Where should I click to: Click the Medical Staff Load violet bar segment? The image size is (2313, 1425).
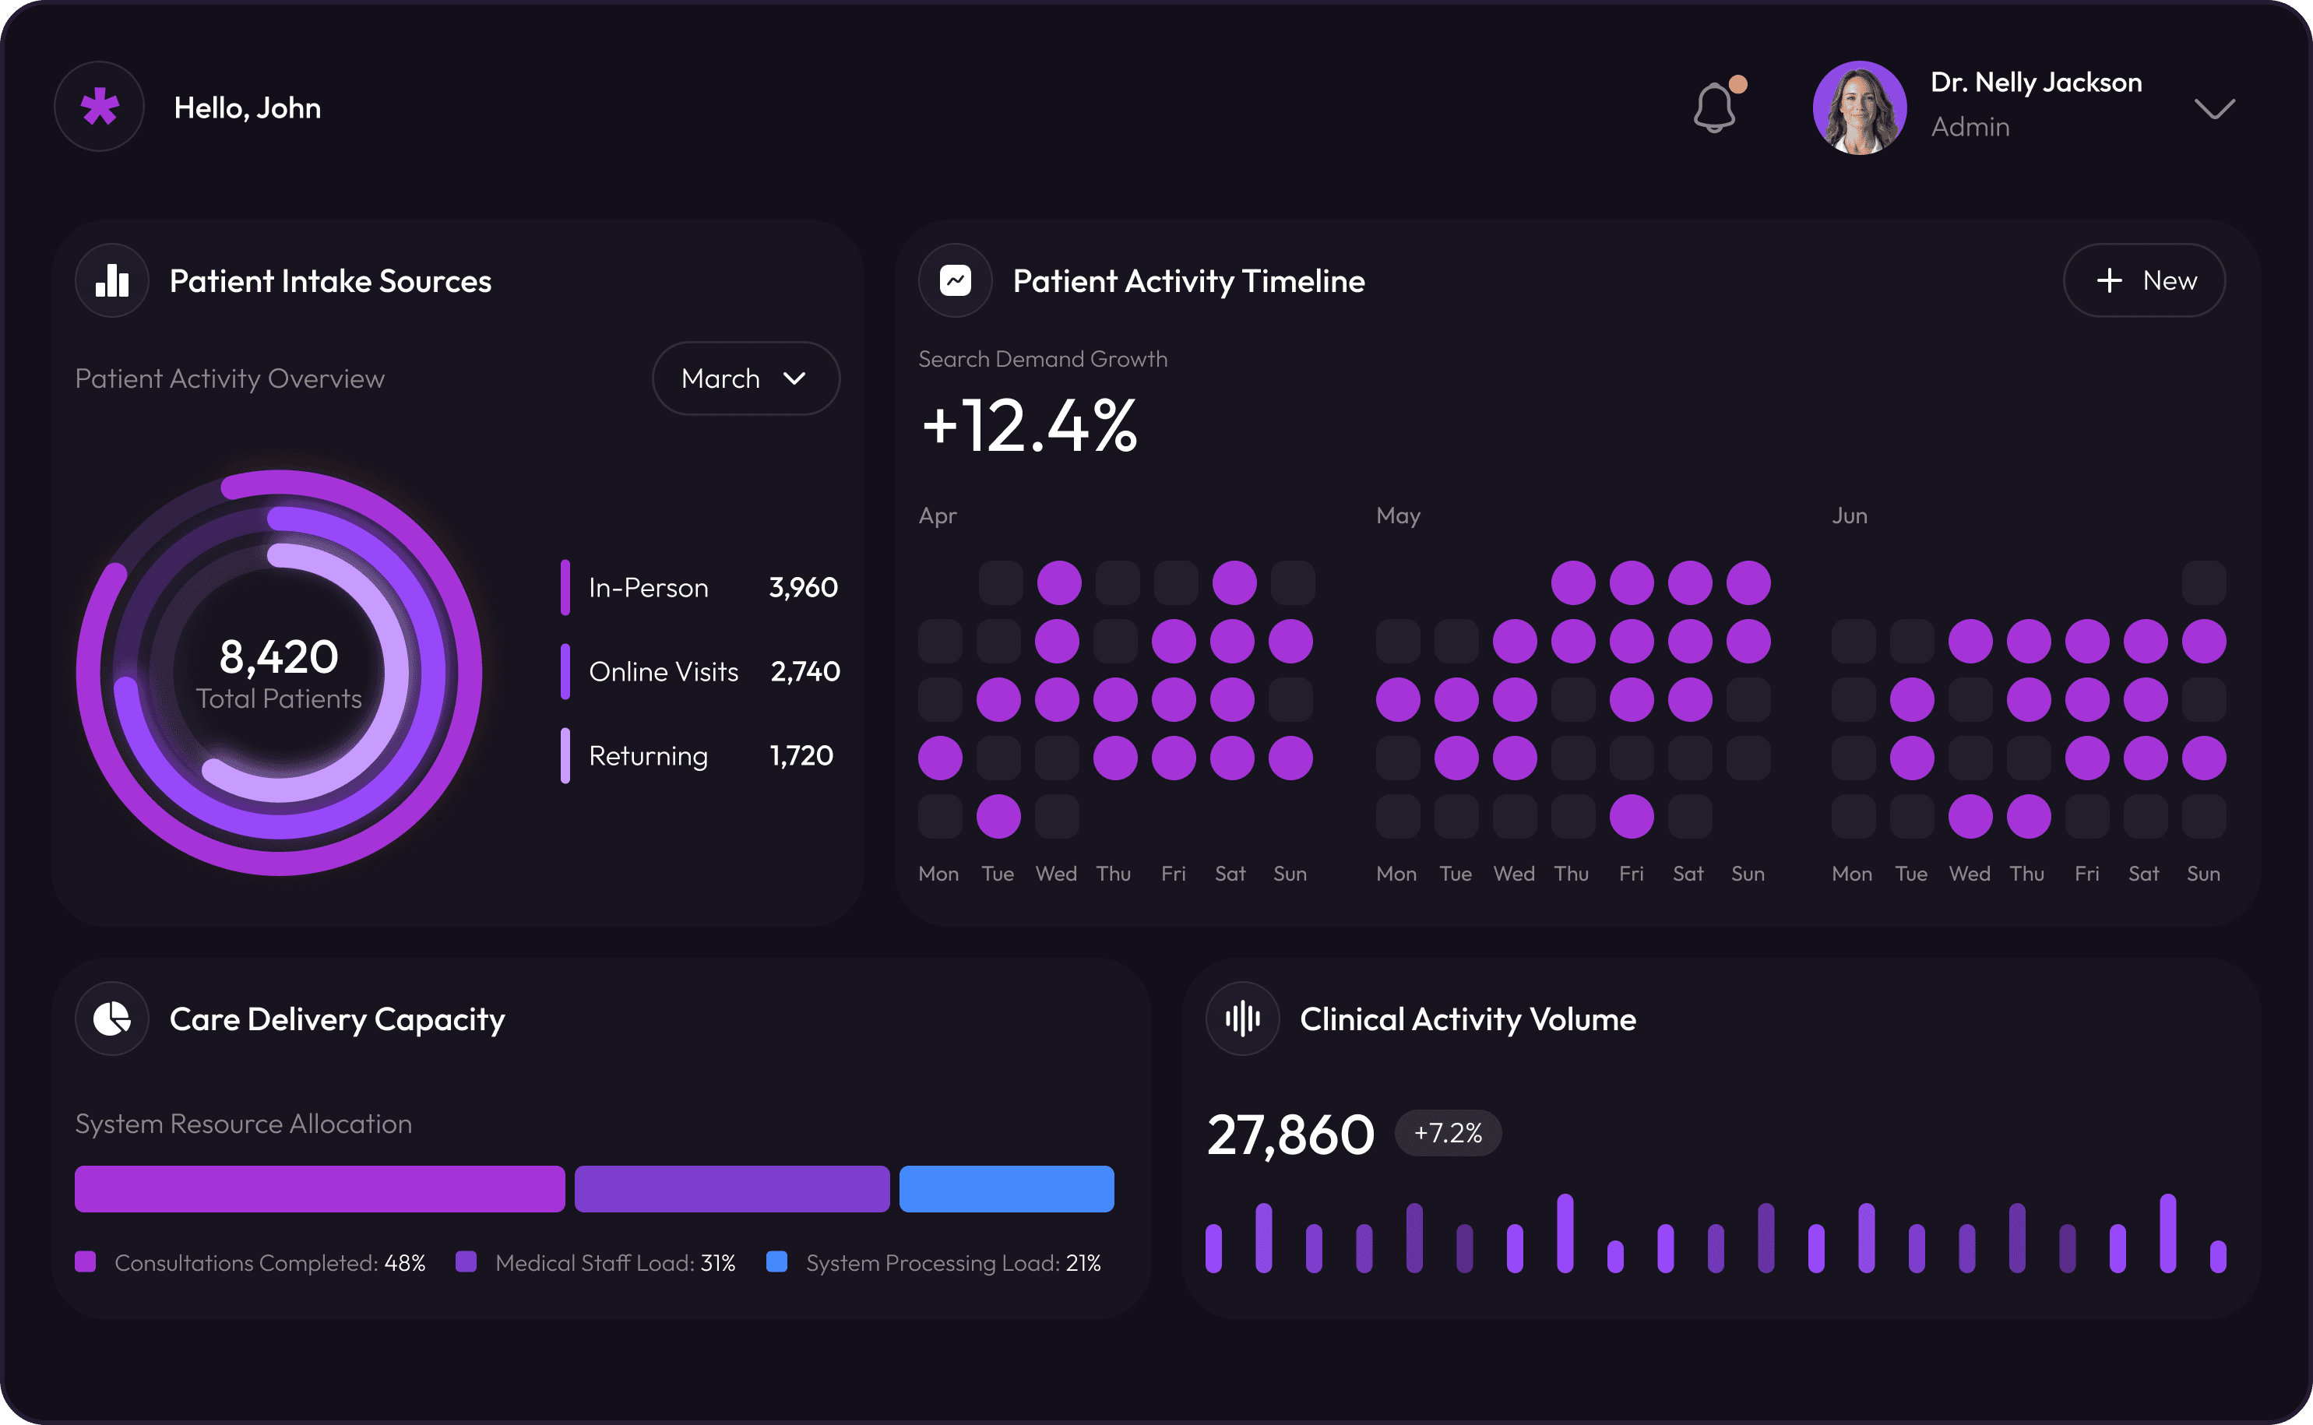731,1189
